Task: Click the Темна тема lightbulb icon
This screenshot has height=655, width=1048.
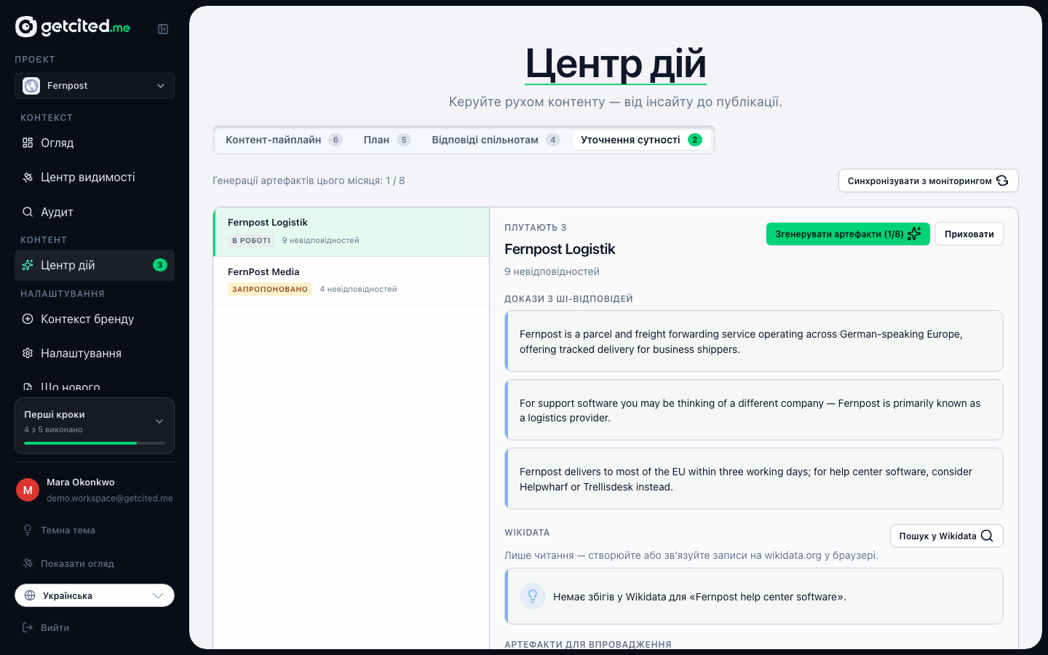Action: click(28, 530)
